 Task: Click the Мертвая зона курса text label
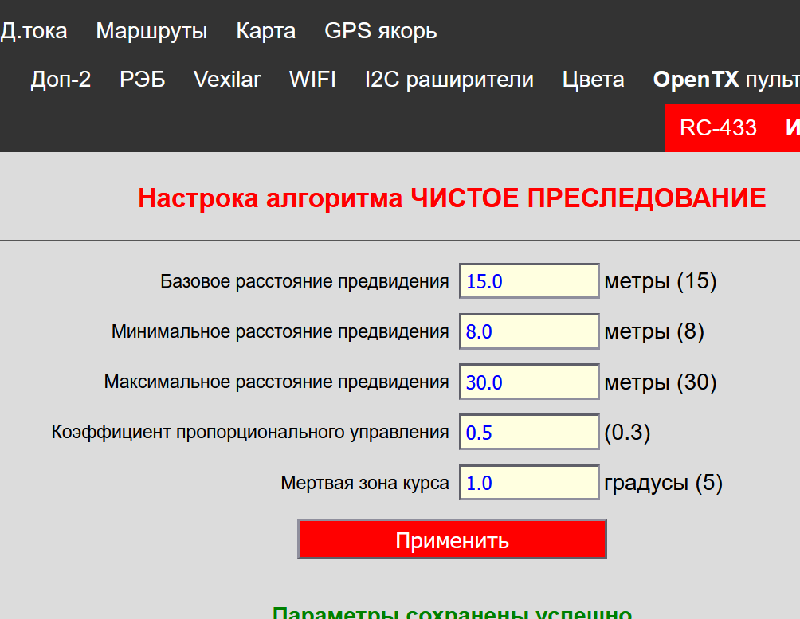(364, 483)
